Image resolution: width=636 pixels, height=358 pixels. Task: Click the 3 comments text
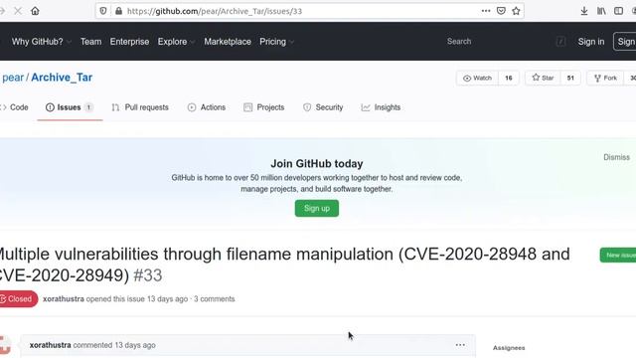coord(215,298)
